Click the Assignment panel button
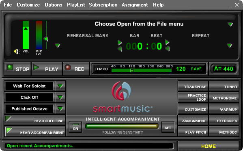The image size is (243, 151). pos(193,120)
